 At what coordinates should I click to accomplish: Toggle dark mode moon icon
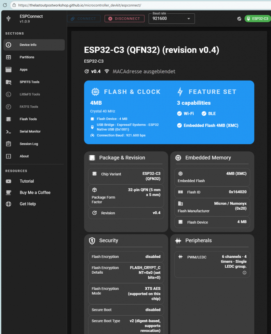[239, 19]
